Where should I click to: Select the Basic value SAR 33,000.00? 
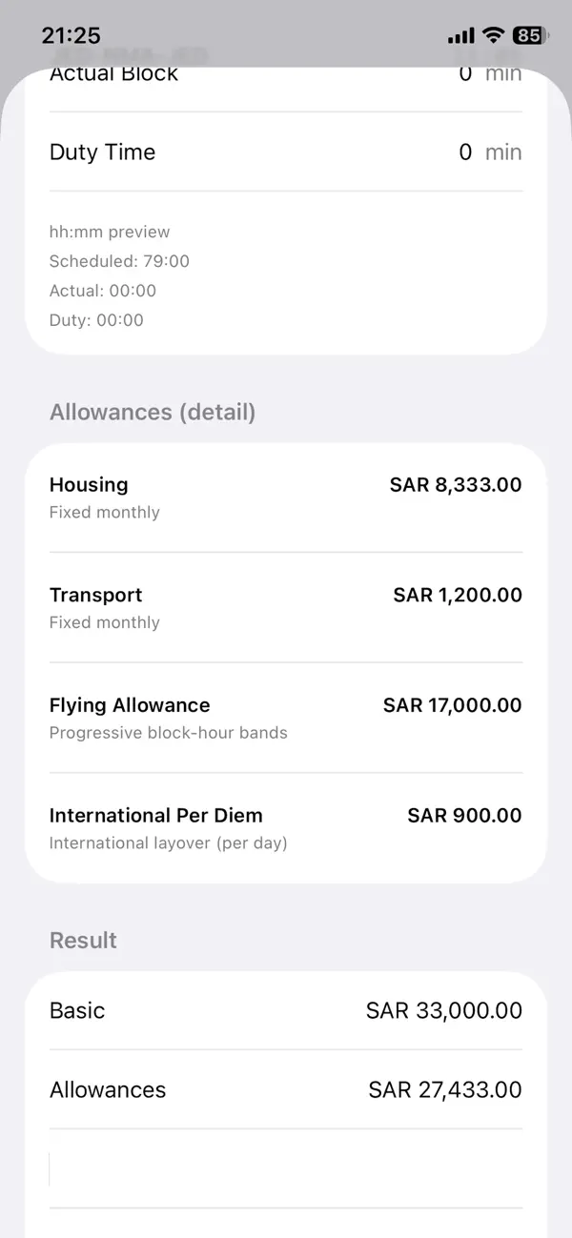(443, 1010)
